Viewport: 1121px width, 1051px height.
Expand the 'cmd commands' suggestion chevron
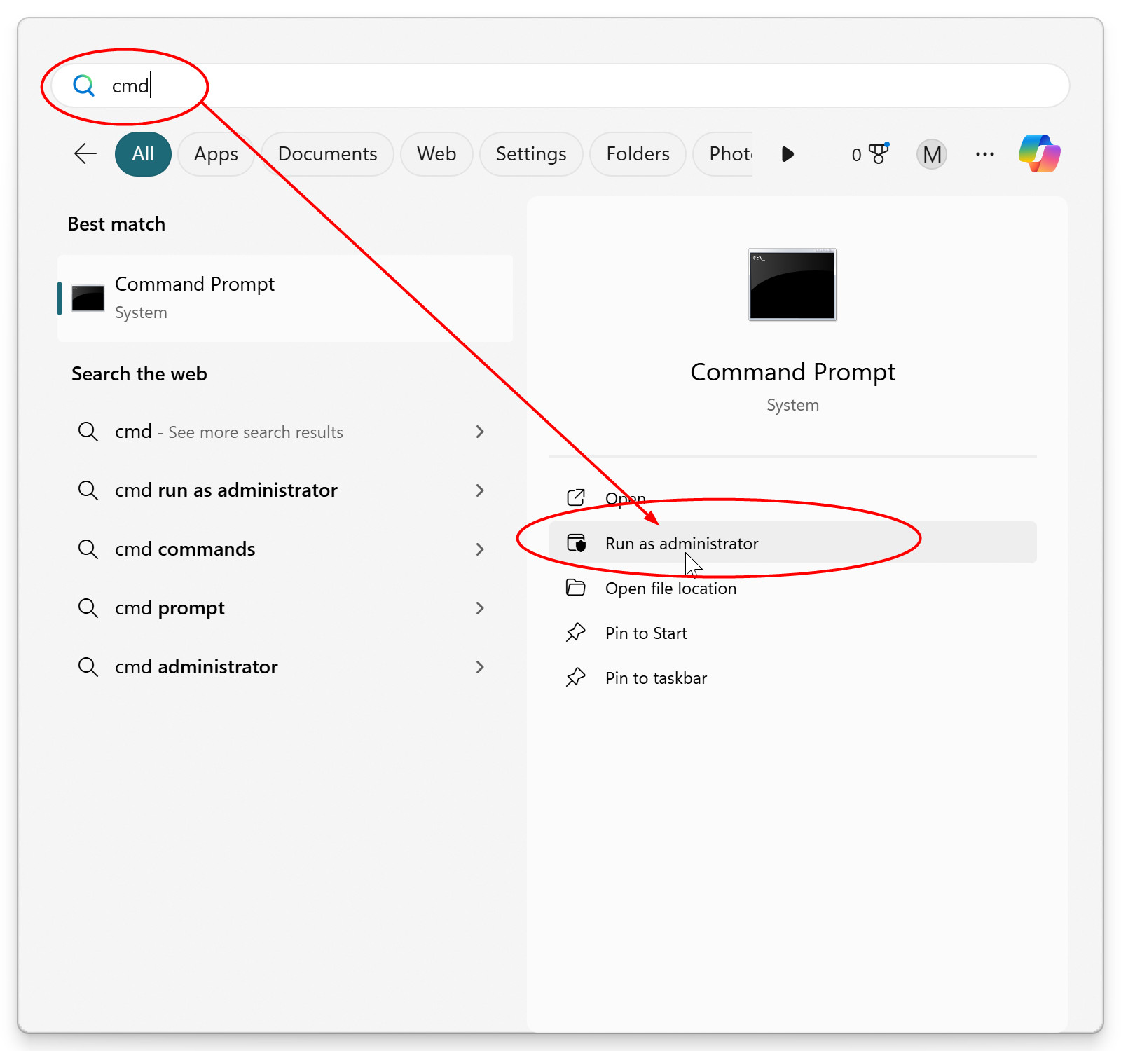click(480, 549)
